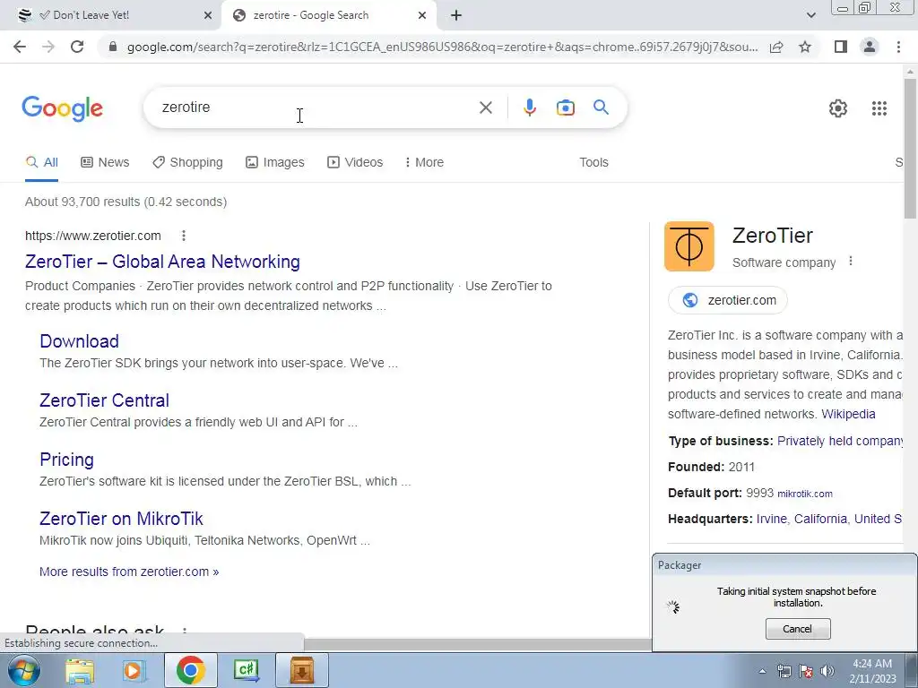Share this page using share icon
This screenshot has width=918, height=688.
tap(776, 47)
